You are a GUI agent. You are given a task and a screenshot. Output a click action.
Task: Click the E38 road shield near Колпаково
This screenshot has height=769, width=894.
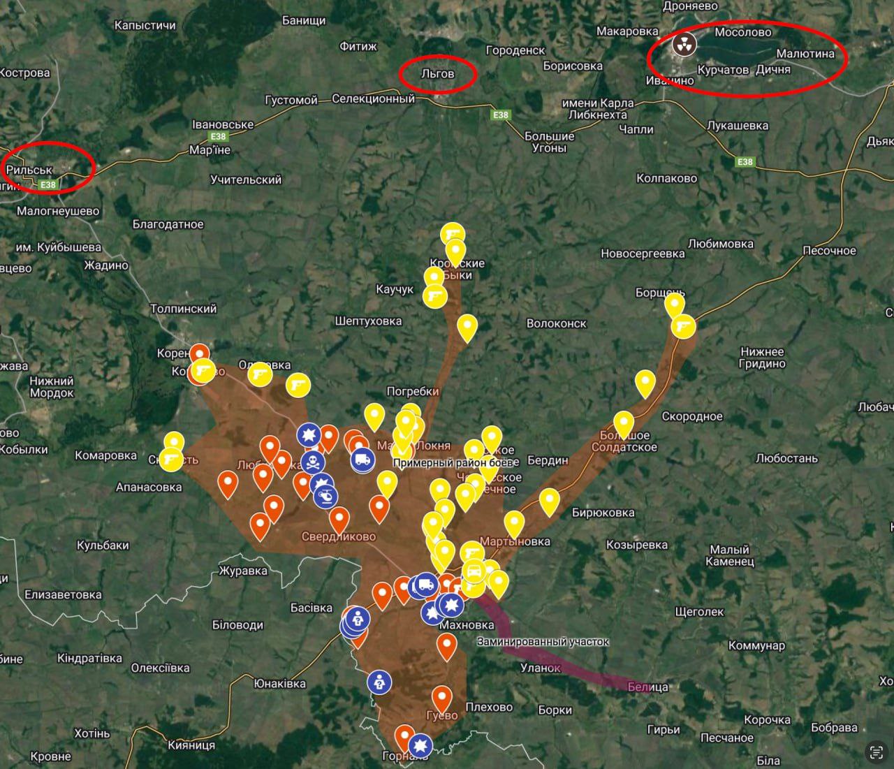point(745,162)
